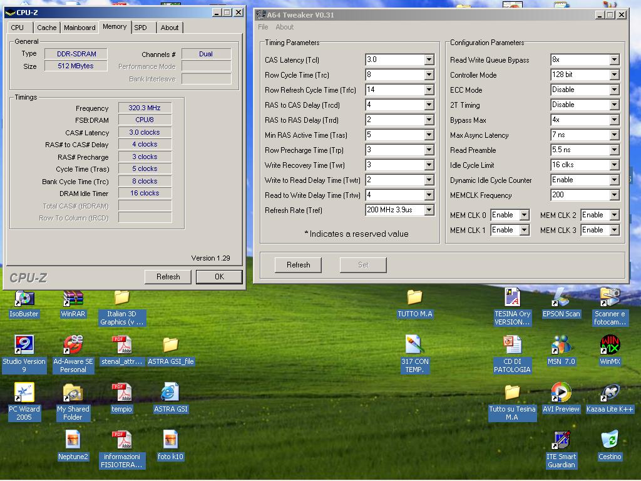Switch to Cache tab in CPU-Z
The image size is (641, 481).
pos(46,28)
